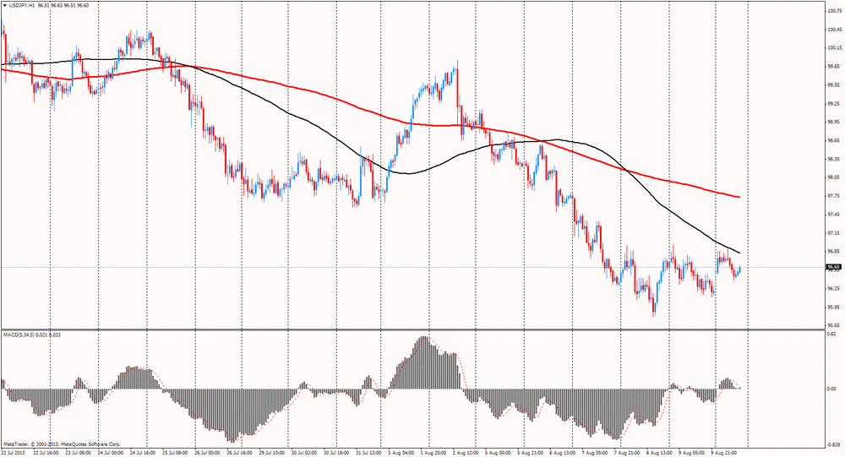This screenshot has width=845, height=457.
Task: Click the 98.35 price scale label
Action: 834,159
